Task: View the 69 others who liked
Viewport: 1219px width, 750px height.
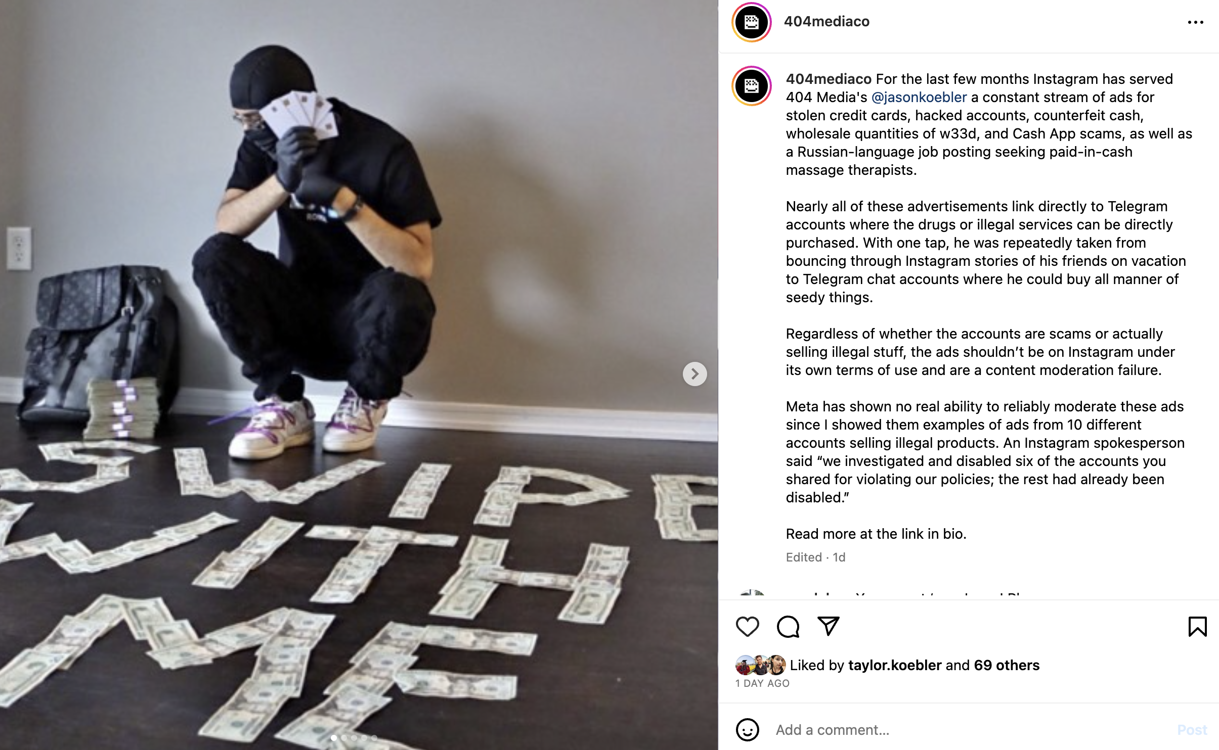Action: pyautogui.click(x=1007, y=665)
